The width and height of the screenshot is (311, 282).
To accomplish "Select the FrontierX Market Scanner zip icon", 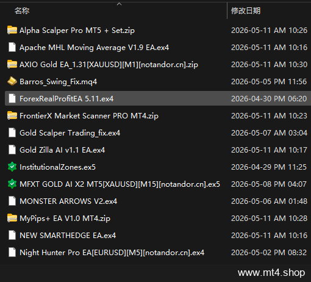I will point(12,115).
